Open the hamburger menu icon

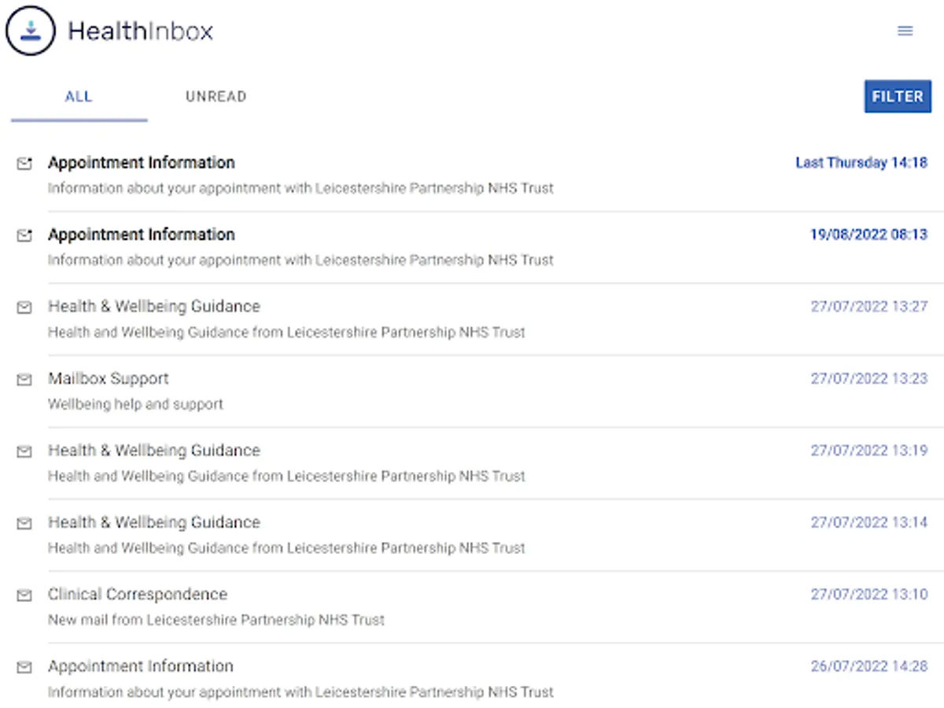(905, 31)
